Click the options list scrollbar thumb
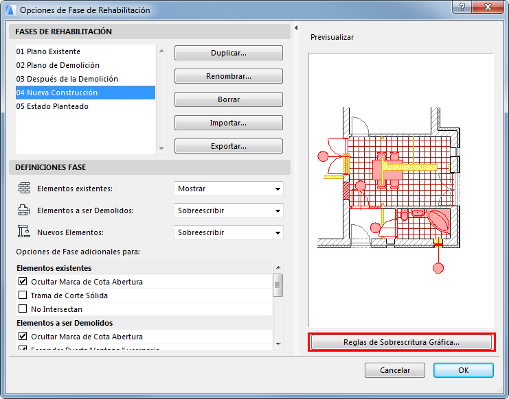The image size is (509, 399). point(278,285)
